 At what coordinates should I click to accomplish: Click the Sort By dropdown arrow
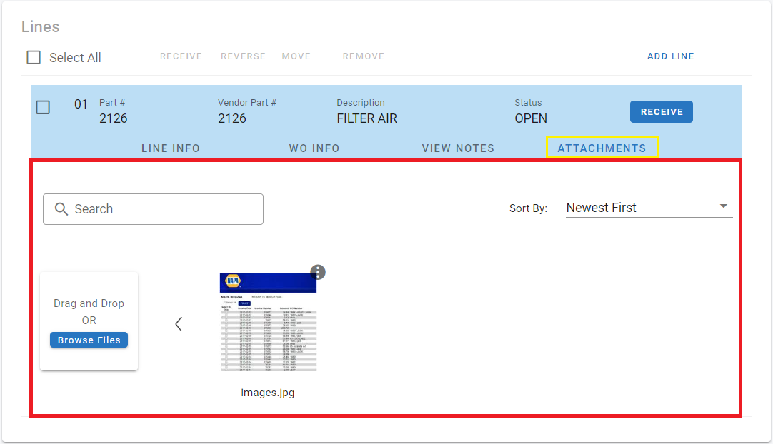(x=724, y=206)
